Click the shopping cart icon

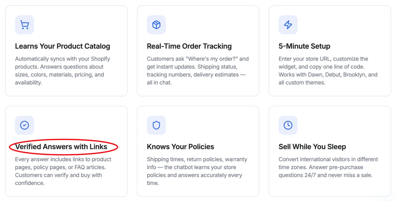click(24, 25)
